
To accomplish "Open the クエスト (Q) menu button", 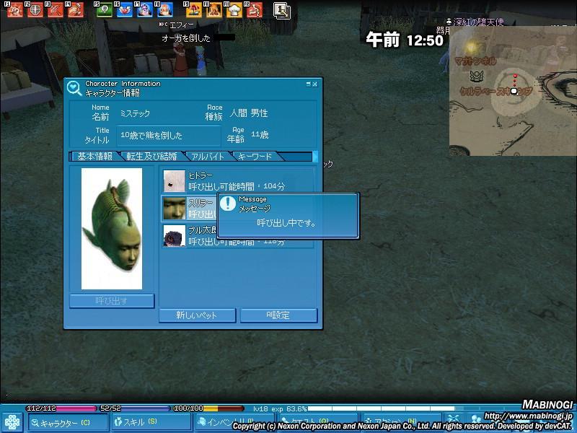I will (x=318, y=423).
